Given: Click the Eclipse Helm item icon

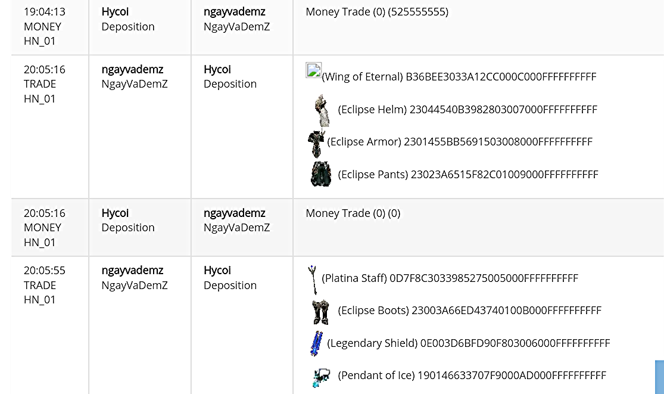Looking at the screenshot, I should 322,111.
